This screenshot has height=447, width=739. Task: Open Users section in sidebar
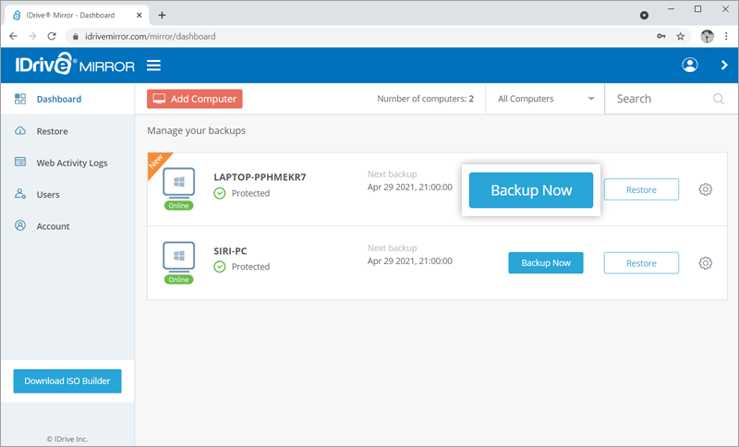(x=67, y=194)
